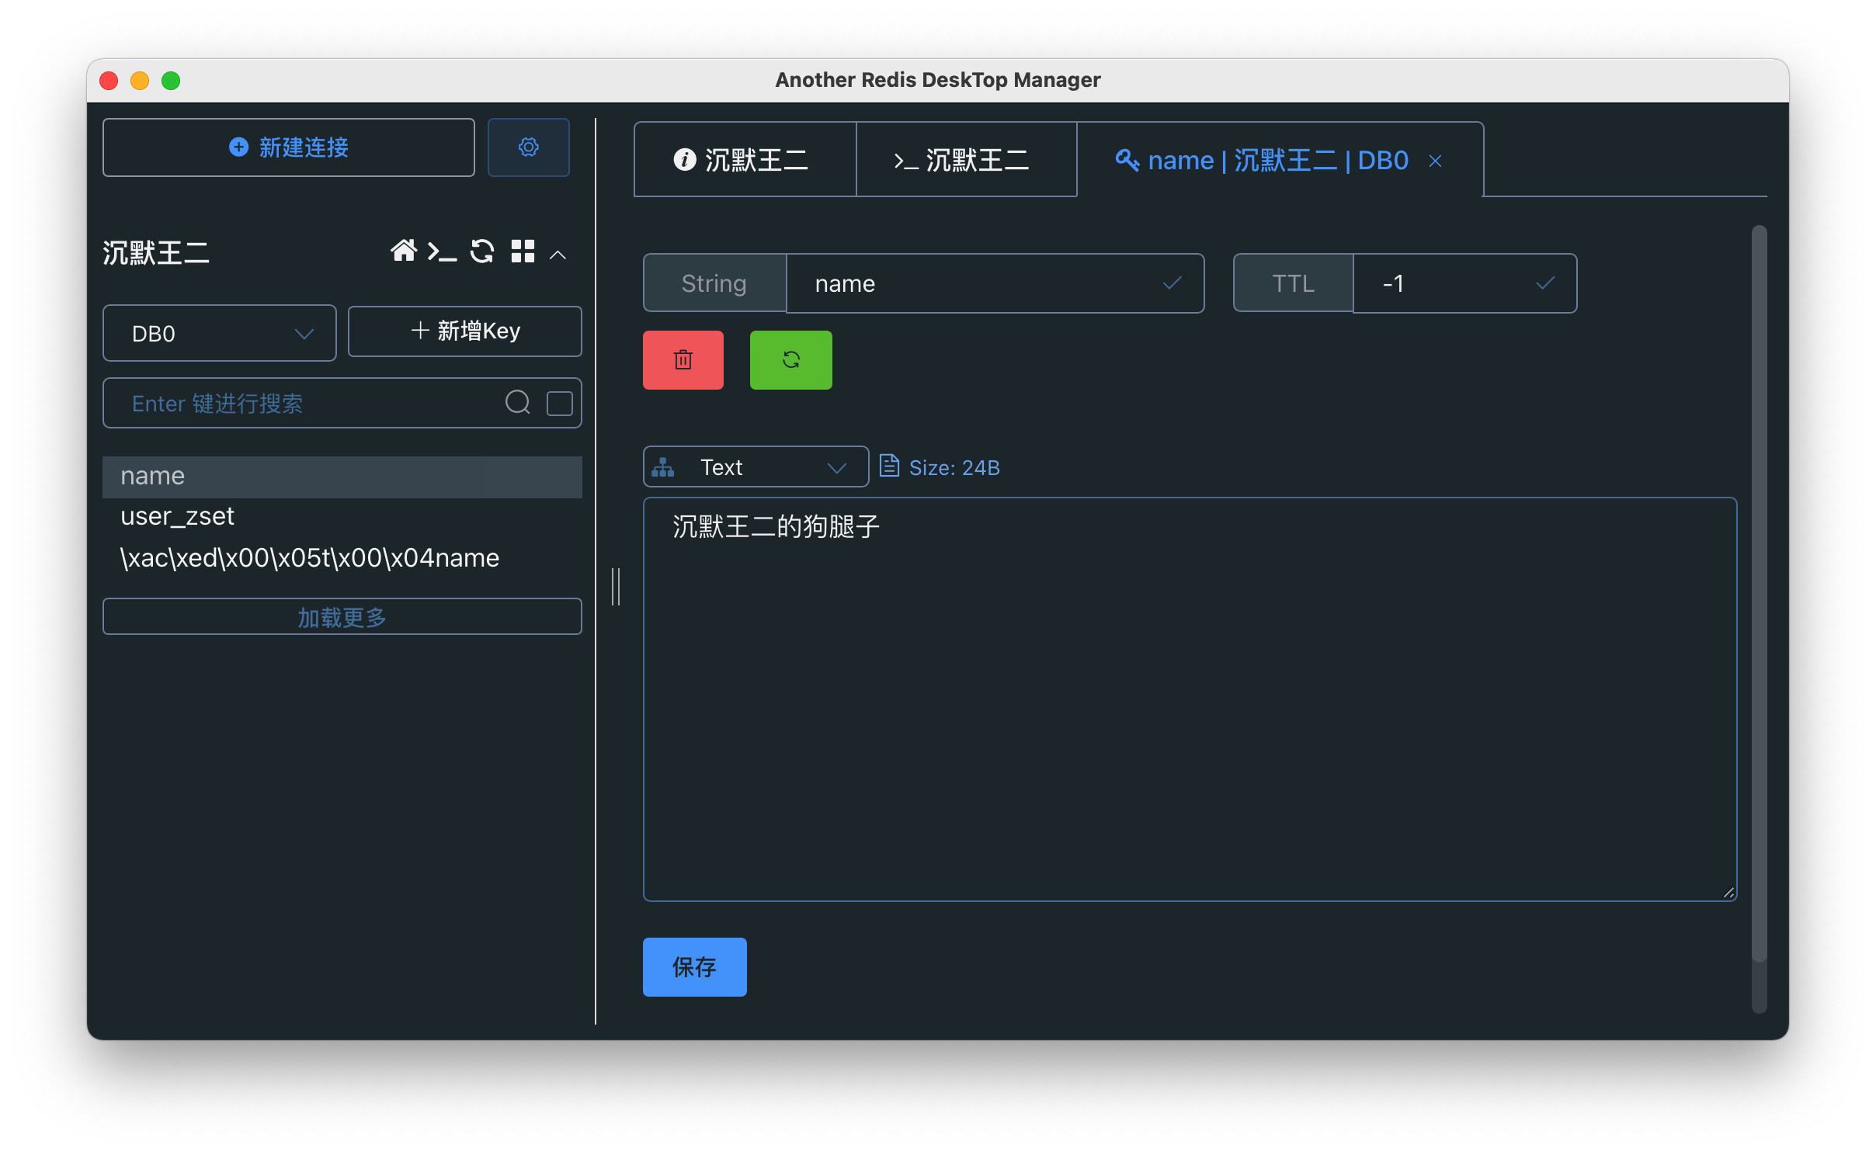Click the 保存 save button
This screenshot has width=1876, height=1155.
[x=694, y=966]
